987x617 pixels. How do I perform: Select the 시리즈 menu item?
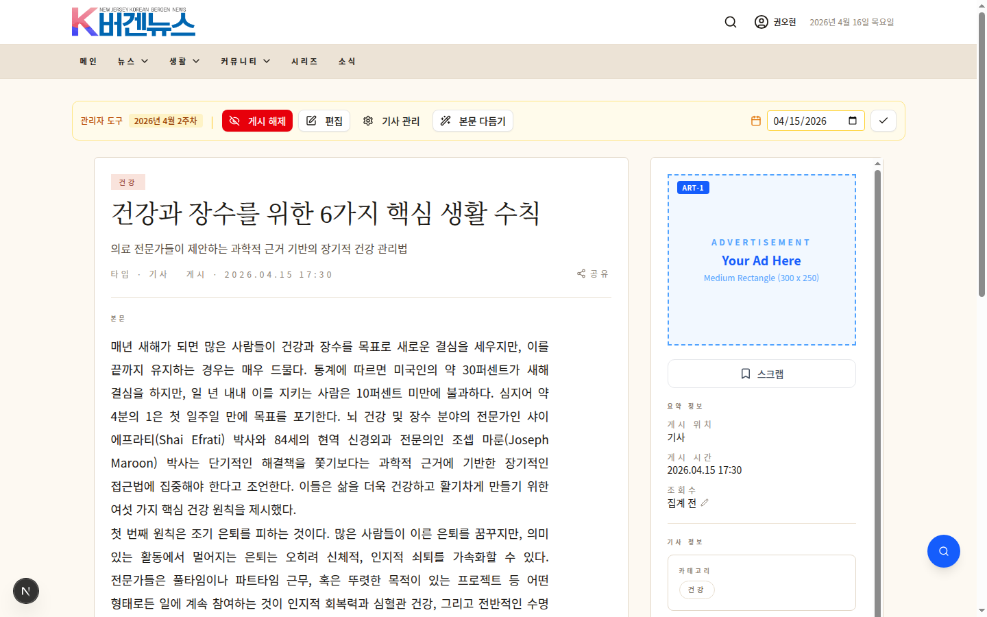coord(304,61)
